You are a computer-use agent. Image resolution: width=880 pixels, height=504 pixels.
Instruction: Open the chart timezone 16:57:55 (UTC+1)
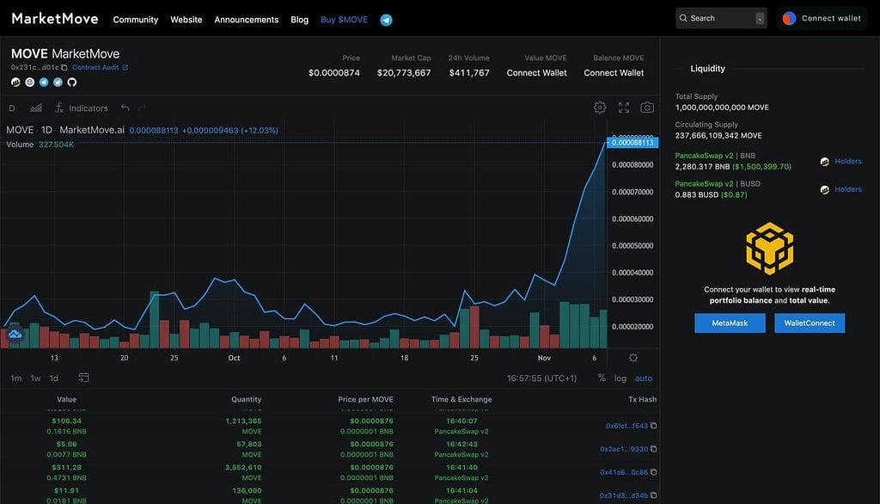pyautogui.click(x=541, y=378)
